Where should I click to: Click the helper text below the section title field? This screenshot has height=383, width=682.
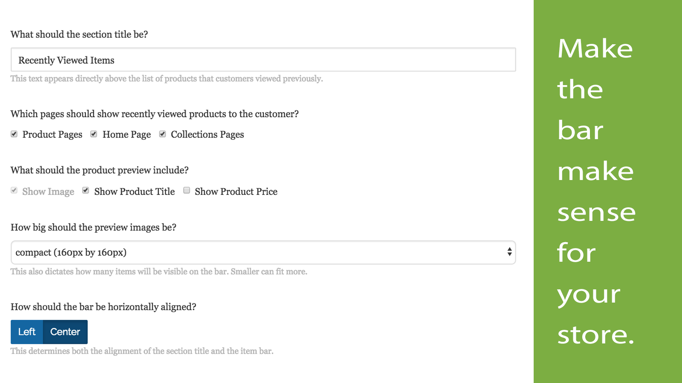167,79
